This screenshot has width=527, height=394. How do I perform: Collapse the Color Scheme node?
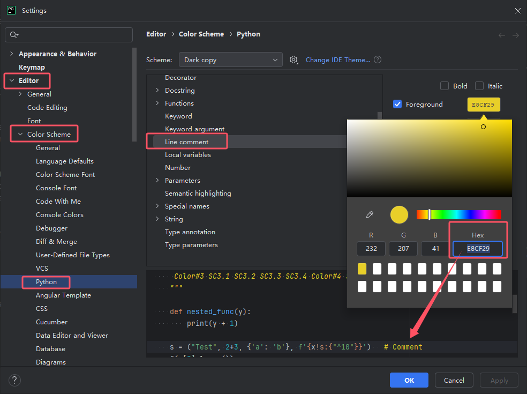(20, 134)
